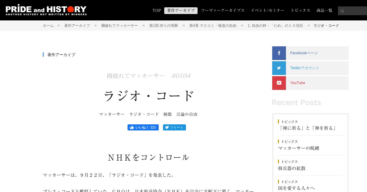Click 第4章 マスコミ・報道の自由 breadcrumb
The width and height of the screenshot is (367, 192).
[213, 26]
